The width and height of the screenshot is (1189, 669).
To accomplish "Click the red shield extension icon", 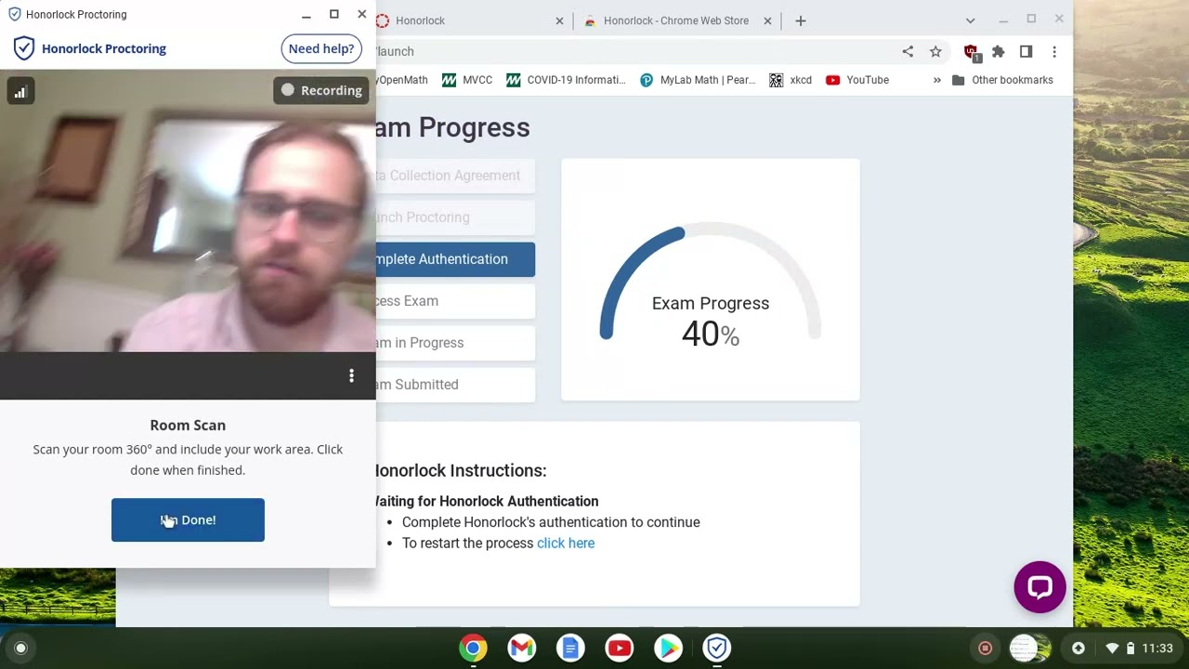I will (972, 53).
